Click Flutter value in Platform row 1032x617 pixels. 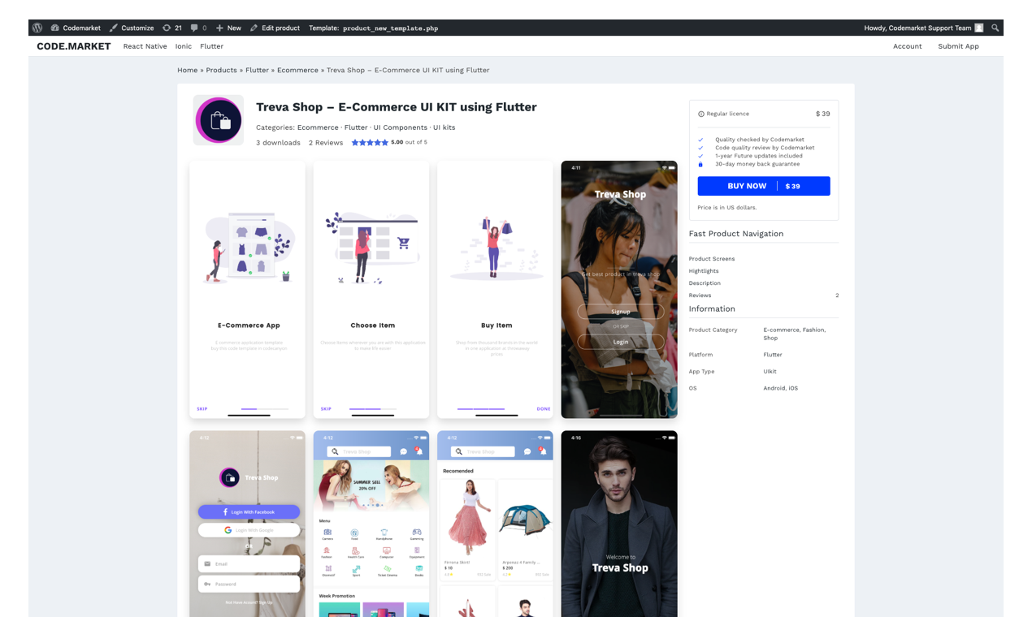tap(773, 355)
